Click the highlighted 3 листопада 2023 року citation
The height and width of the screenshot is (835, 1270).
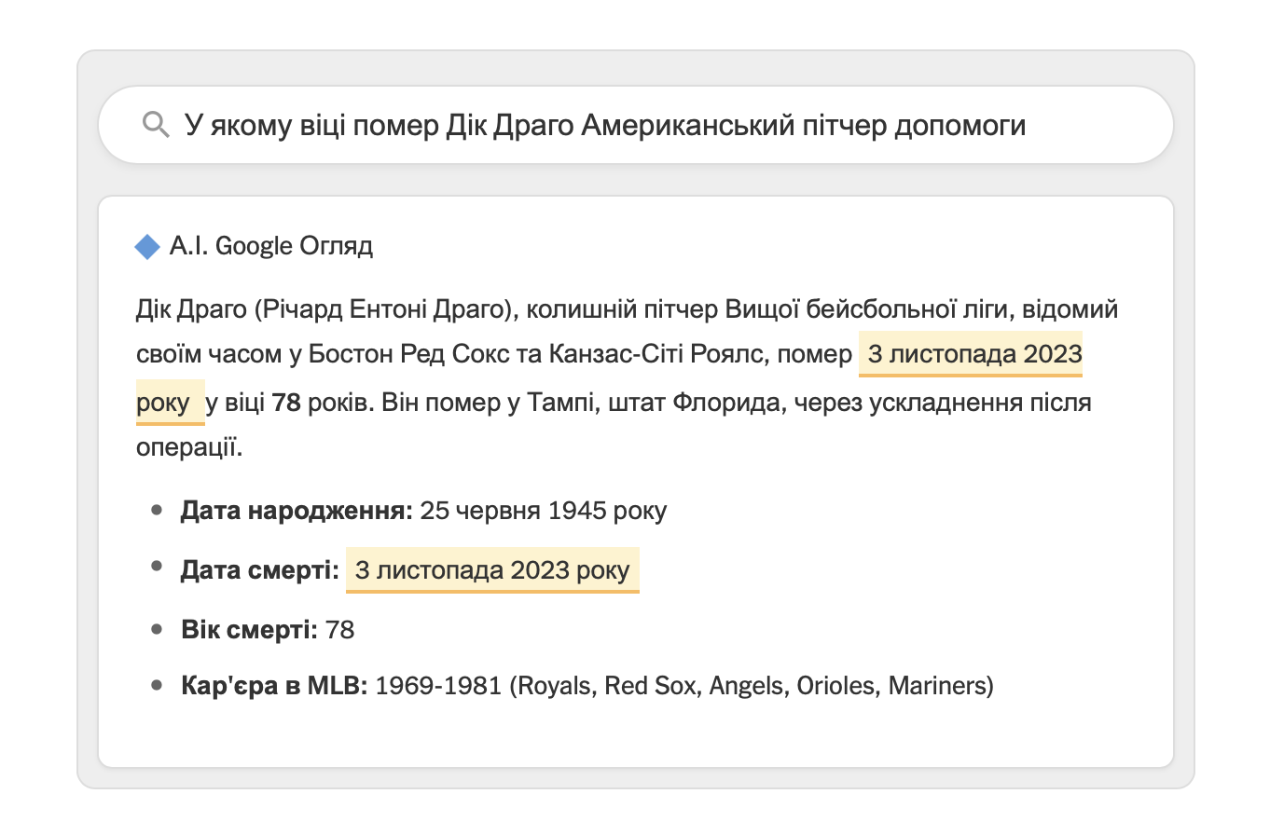[x=971, y=354]
